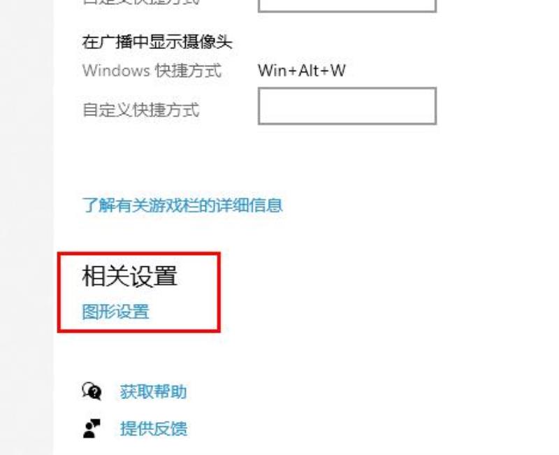Image resolution: width=559 pixels, height=455 pixels.
Task: Click the 自定义快捷方式 label beside the empty box
Action: 141,110
